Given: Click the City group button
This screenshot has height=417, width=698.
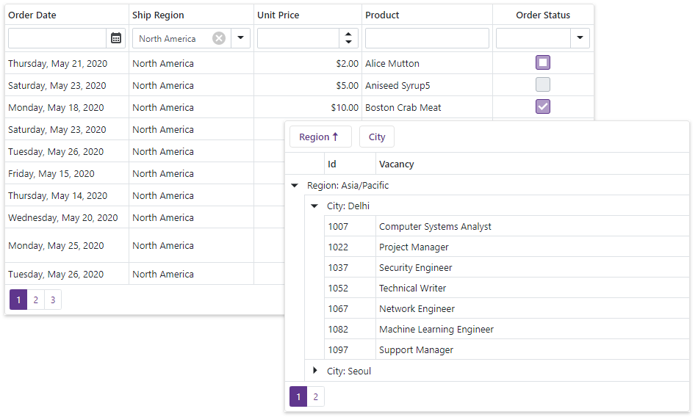Looking at the screenshot, I should 377,137.
